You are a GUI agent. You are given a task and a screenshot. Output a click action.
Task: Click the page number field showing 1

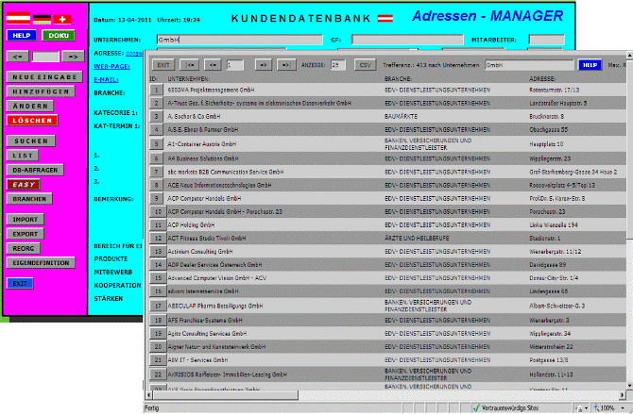235,65
